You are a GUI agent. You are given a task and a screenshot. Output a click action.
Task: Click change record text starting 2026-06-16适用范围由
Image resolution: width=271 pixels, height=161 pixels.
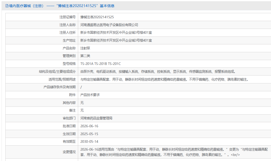[x=174, y=152]
